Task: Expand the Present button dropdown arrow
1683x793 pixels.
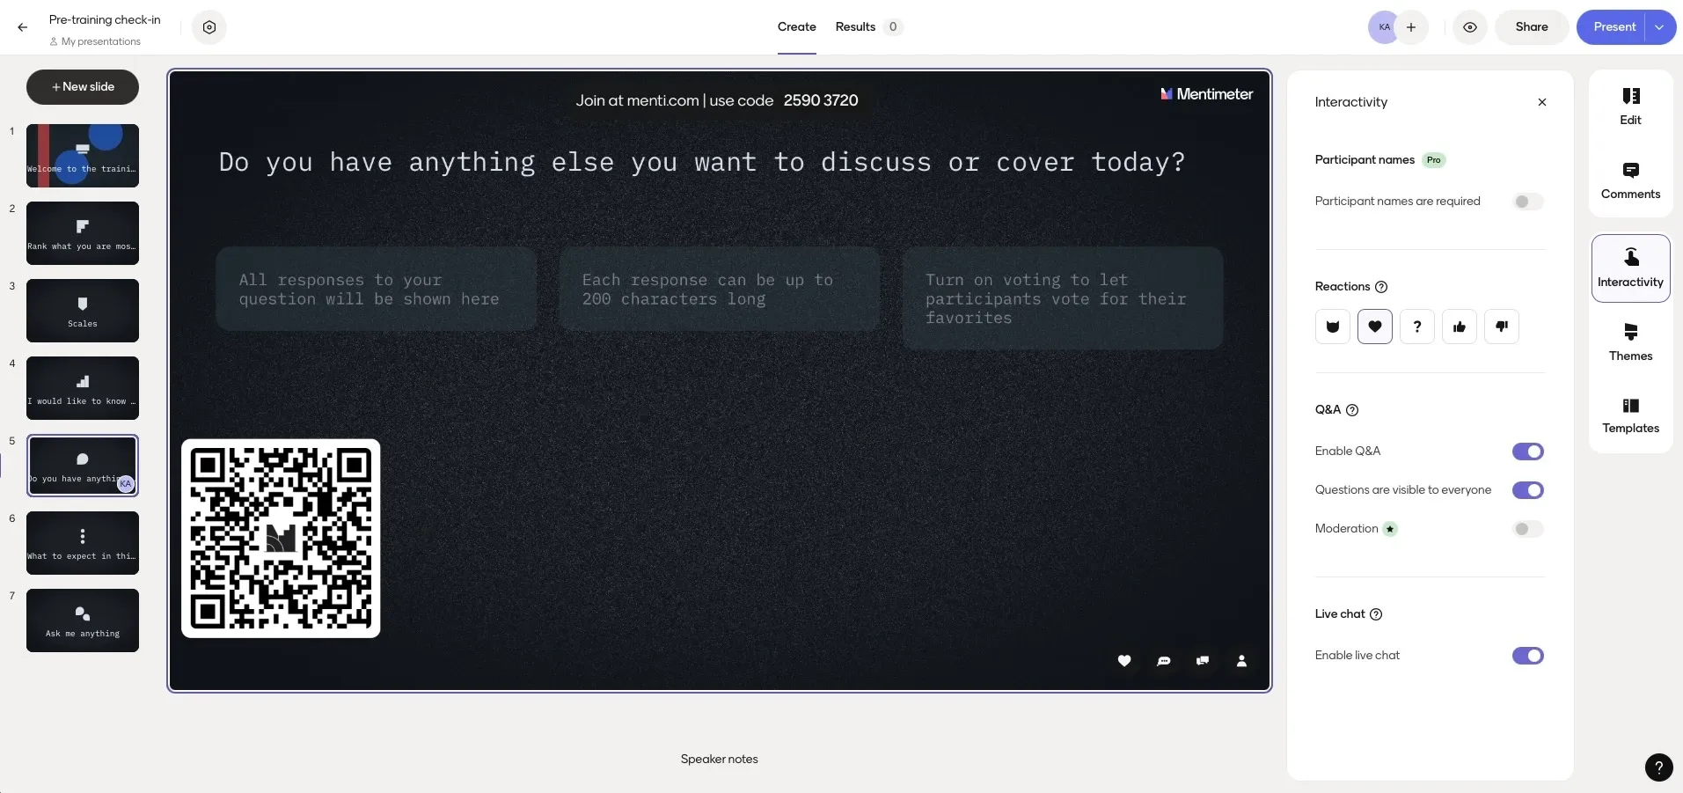Action: pyautogui.click(x=1659, y=27)
